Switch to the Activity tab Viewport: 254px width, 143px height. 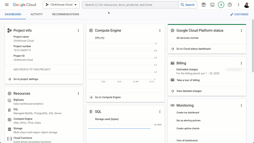37,14
